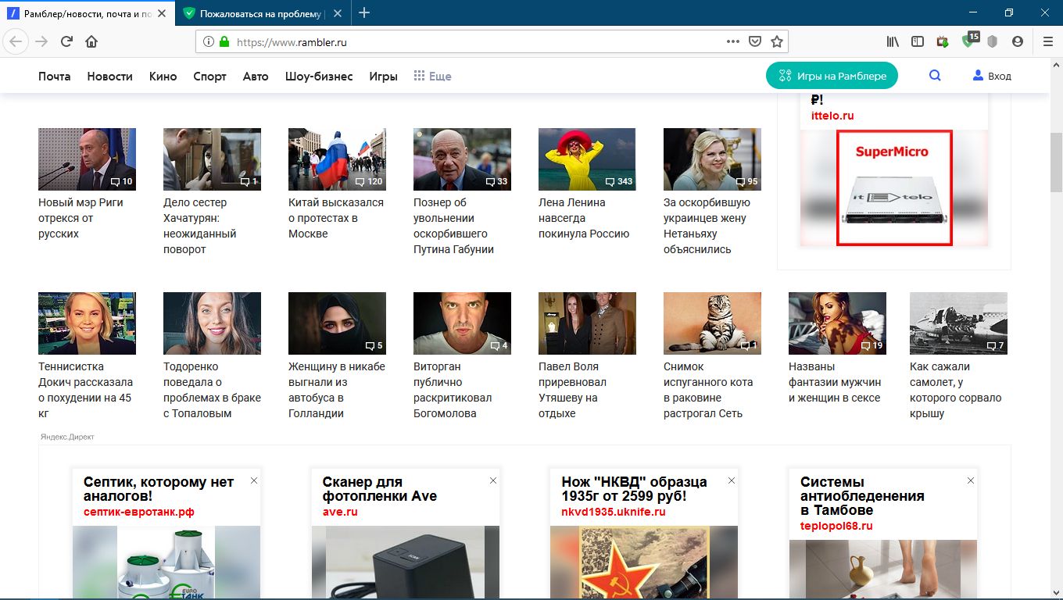Show site information circle icon
This screenshot has width=1063, height=600.
(209, 42)
